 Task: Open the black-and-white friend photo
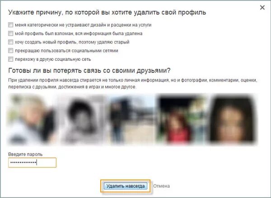click(x=82, y=119)
